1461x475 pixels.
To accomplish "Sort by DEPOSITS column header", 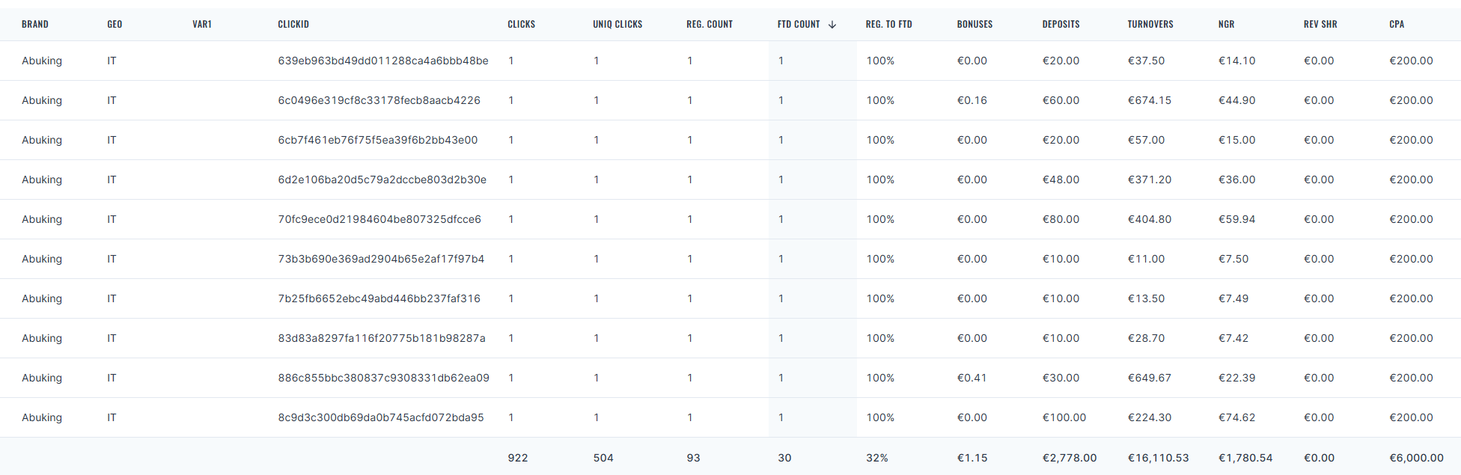I will tap(1061, 25).
